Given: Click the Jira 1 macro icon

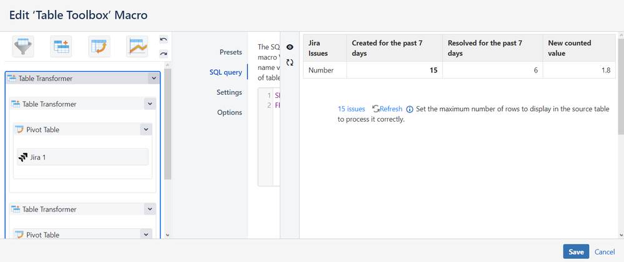Looking at the screenshot, I should point(23,157).
